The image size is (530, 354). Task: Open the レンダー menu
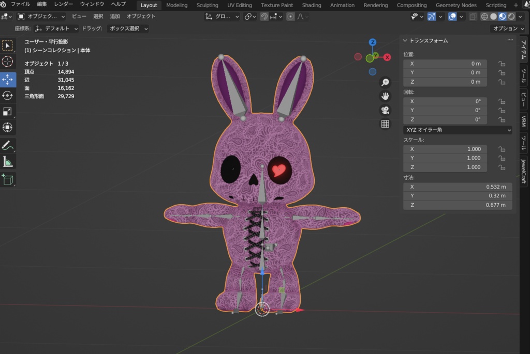[64, 4]
